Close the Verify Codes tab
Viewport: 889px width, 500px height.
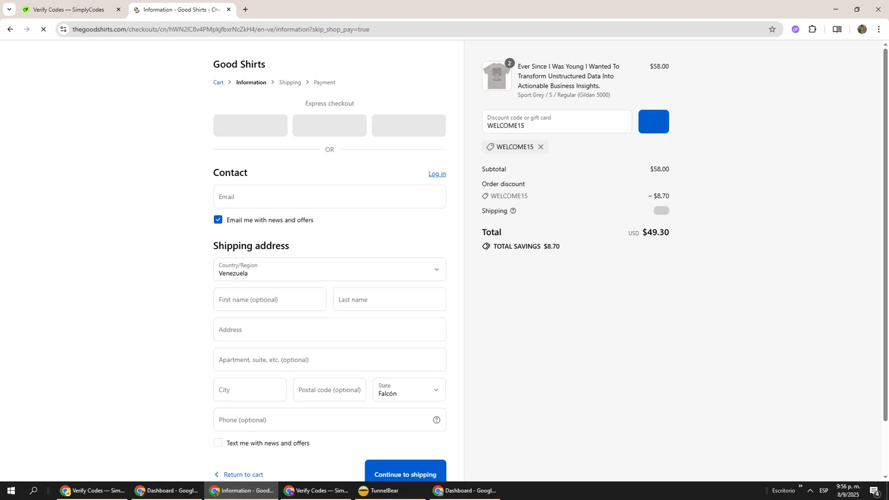click(119, 9)
